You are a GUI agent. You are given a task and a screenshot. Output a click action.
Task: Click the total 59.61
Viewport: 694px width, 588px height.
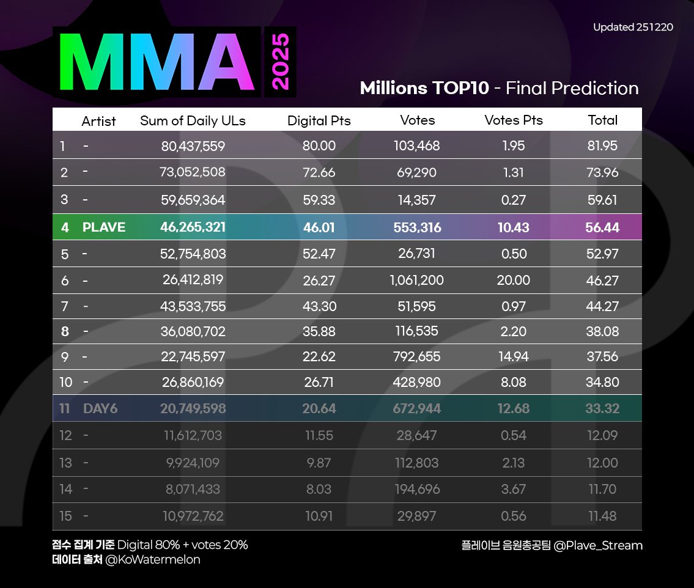pyautogui.click(x=602, y=200)
